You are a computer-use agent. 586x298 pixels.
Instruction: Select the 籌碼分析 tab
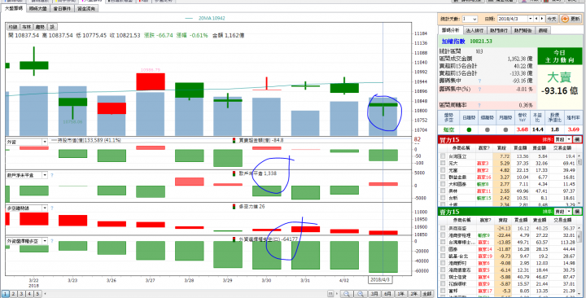point(451,30)
